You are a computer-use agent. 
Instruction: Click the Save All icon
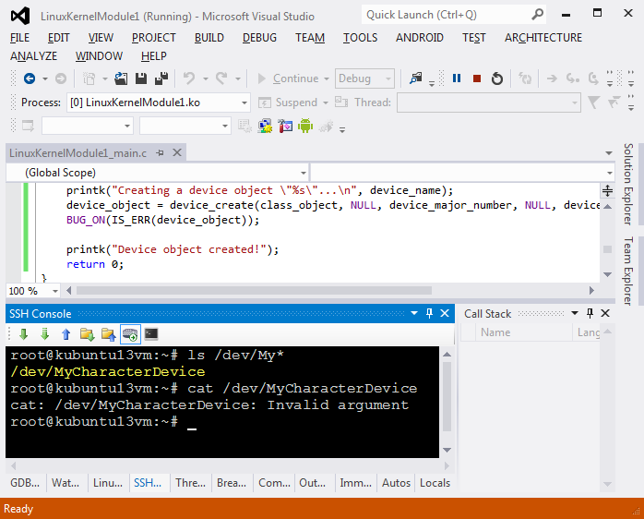pyautogui.click(x=161, y=78)
